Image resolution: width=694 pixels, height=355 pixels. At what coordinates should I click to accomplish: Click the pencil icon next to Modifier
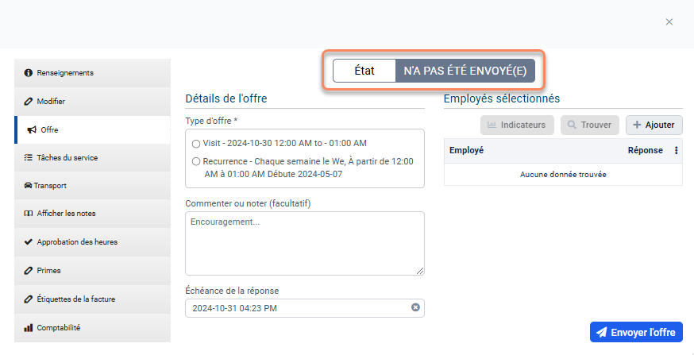coord(29,102)
